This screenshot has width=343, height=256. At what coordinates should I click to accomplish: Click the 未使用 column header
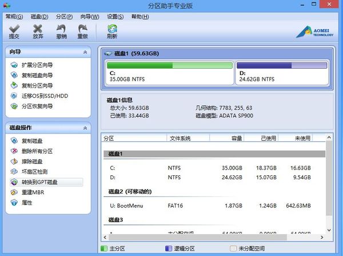tap(296, 138)
